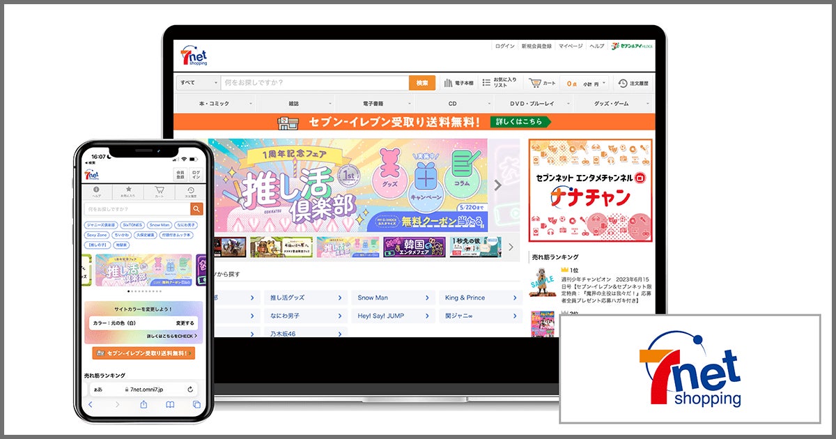
Task: Advance the thumbnail strip with right arrow
Action: tap(511, 247)
